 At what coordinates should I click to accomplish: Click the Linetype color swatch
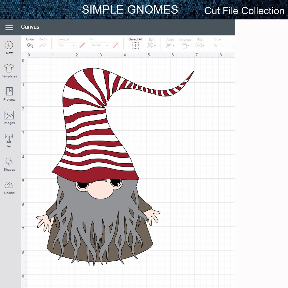82,45
